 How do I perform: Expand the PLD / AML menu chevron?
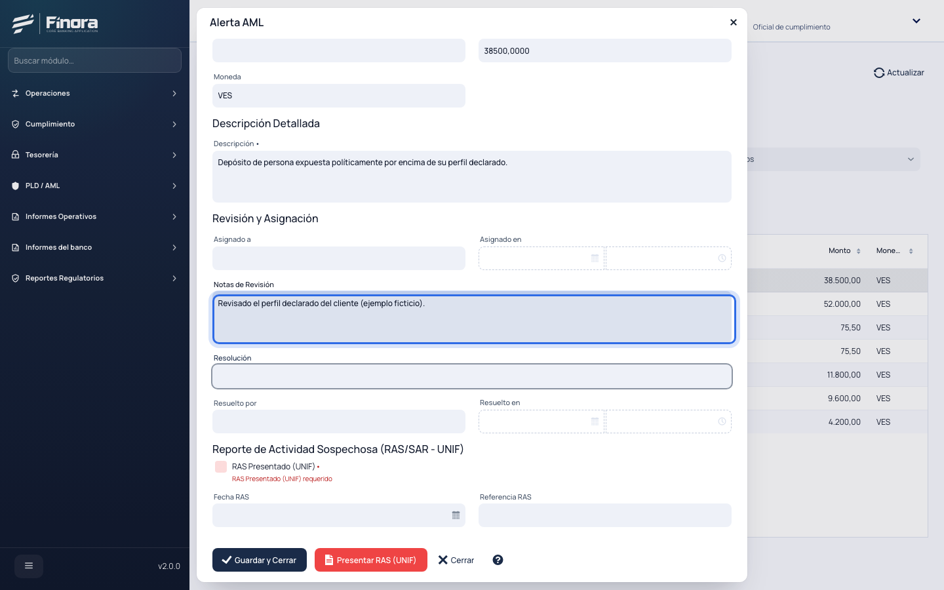point(174,186)
